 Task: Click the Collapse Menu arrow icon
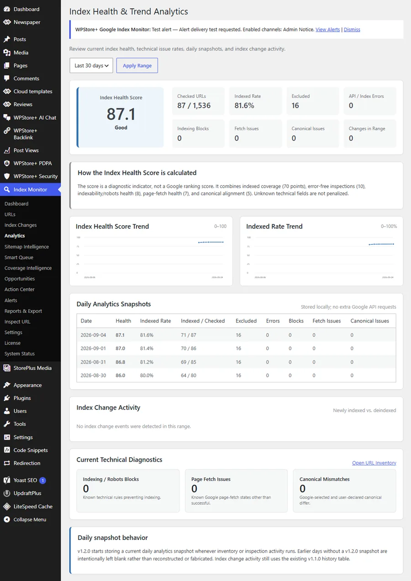tap(7, 519)
